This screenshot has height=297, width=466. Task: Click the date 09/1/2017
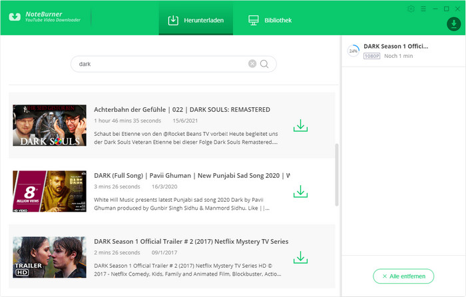(x=164, y=252)
